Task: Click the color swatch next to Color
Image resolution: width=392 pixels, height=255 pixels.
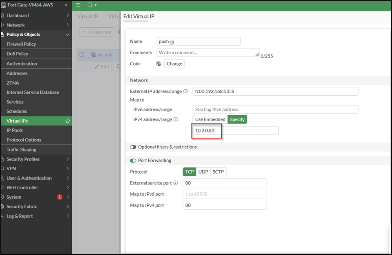Action: [x=158, y=64]
